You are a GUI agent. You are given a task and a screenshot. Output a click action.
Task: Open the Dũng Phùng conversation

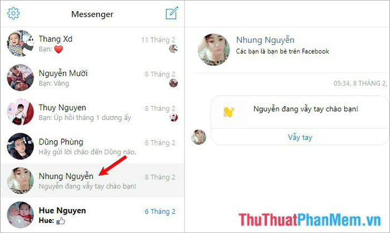[92, 146]
